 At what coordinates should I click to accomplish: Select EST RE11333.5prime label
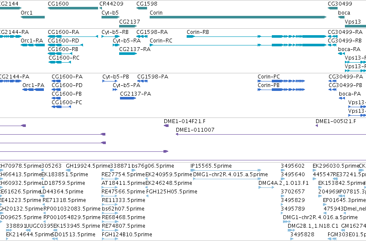coord(123,201)
